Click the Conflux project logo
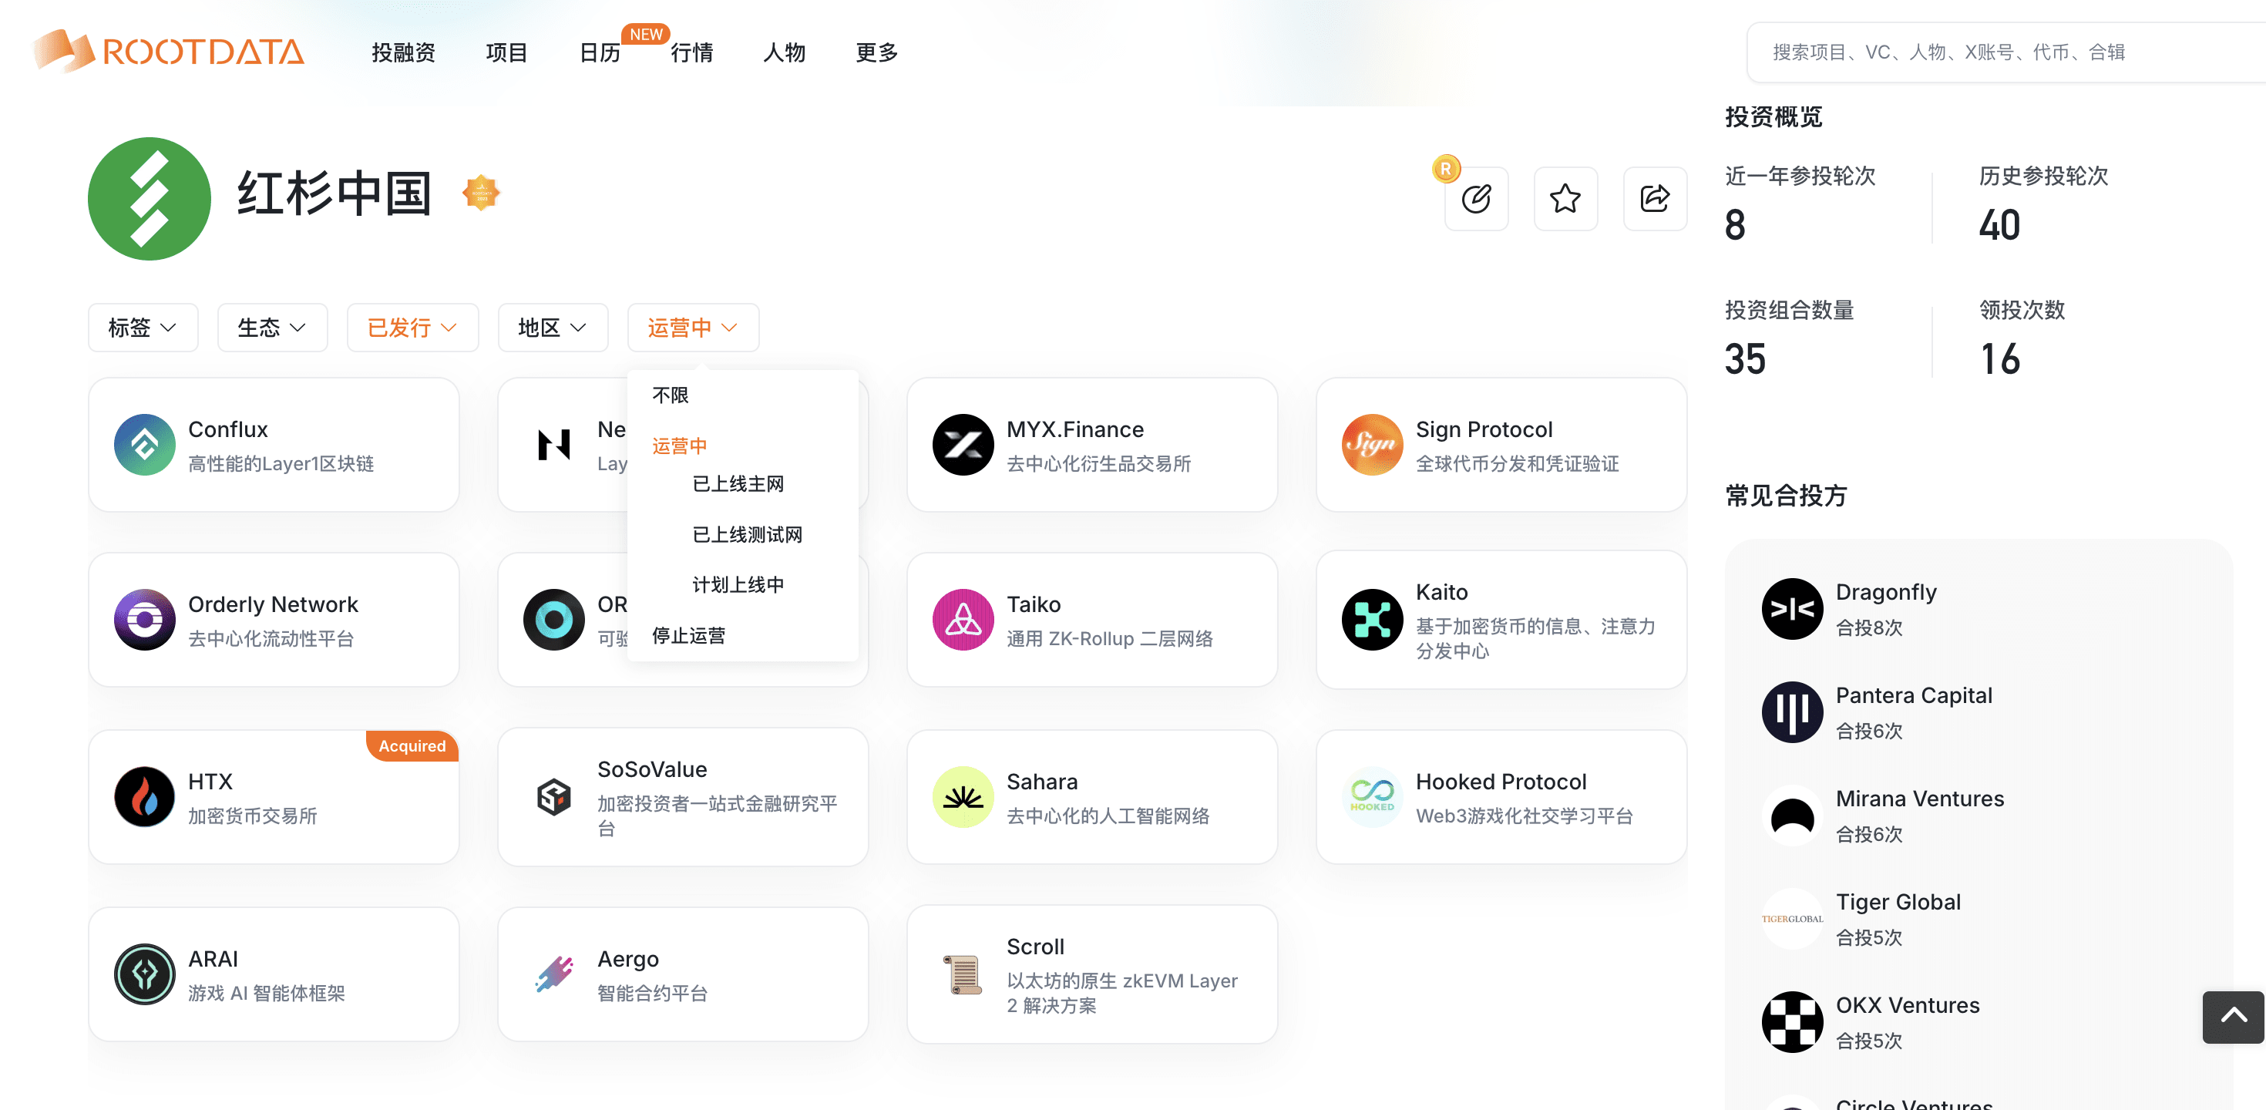 [x=145, y=445]
